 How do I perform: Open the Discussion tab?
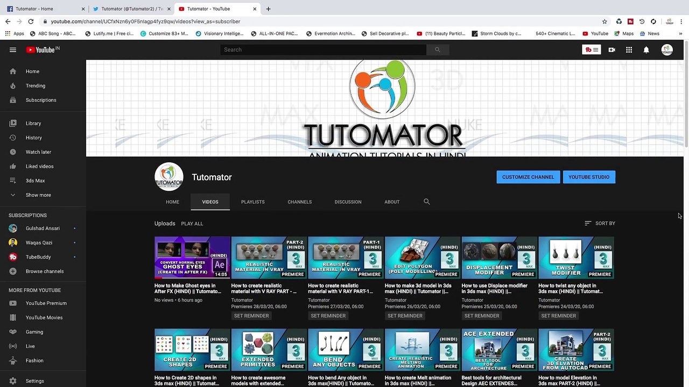348,202
